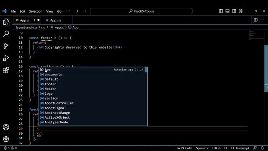The height and width of the screenshot is (151, 268).
Task: Open the Go menu
Action: [x=59, y=11]
